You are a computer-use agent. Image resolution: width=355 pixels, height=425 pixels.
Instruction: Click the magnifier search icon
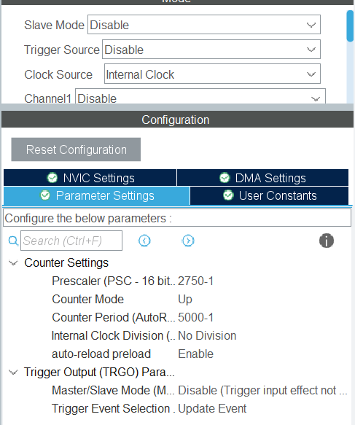click(x=13, y=241)
